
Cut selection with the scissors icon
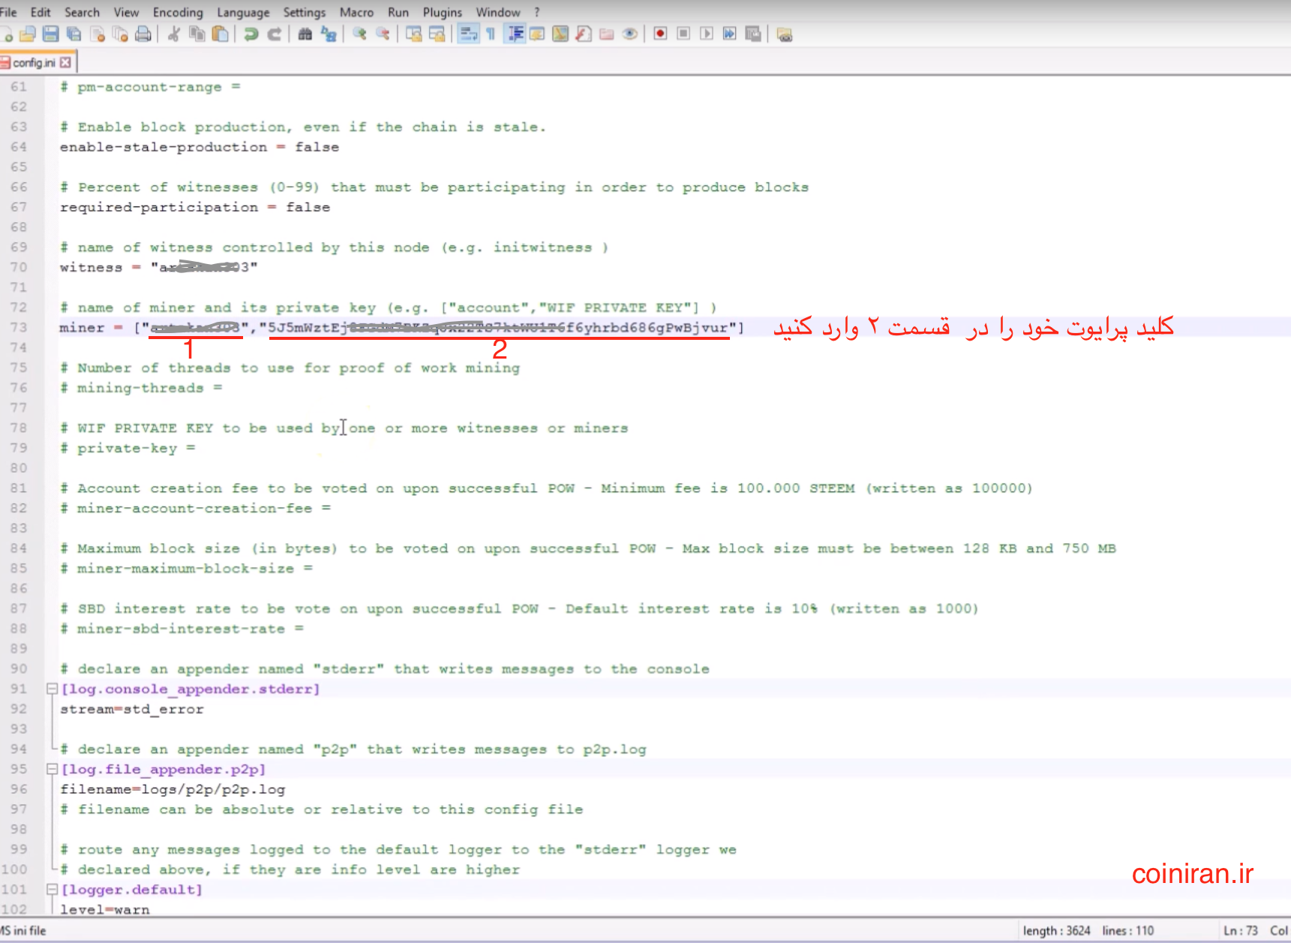click(x=174, y=34)
